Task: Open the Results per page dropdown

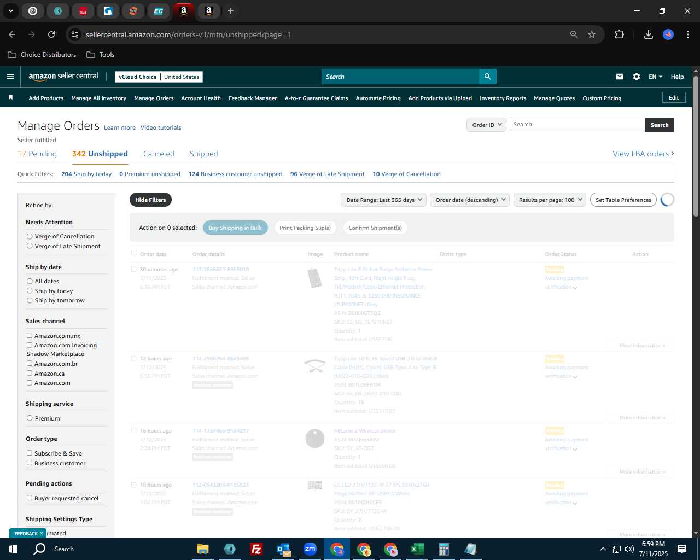Action: click(550, 200)
